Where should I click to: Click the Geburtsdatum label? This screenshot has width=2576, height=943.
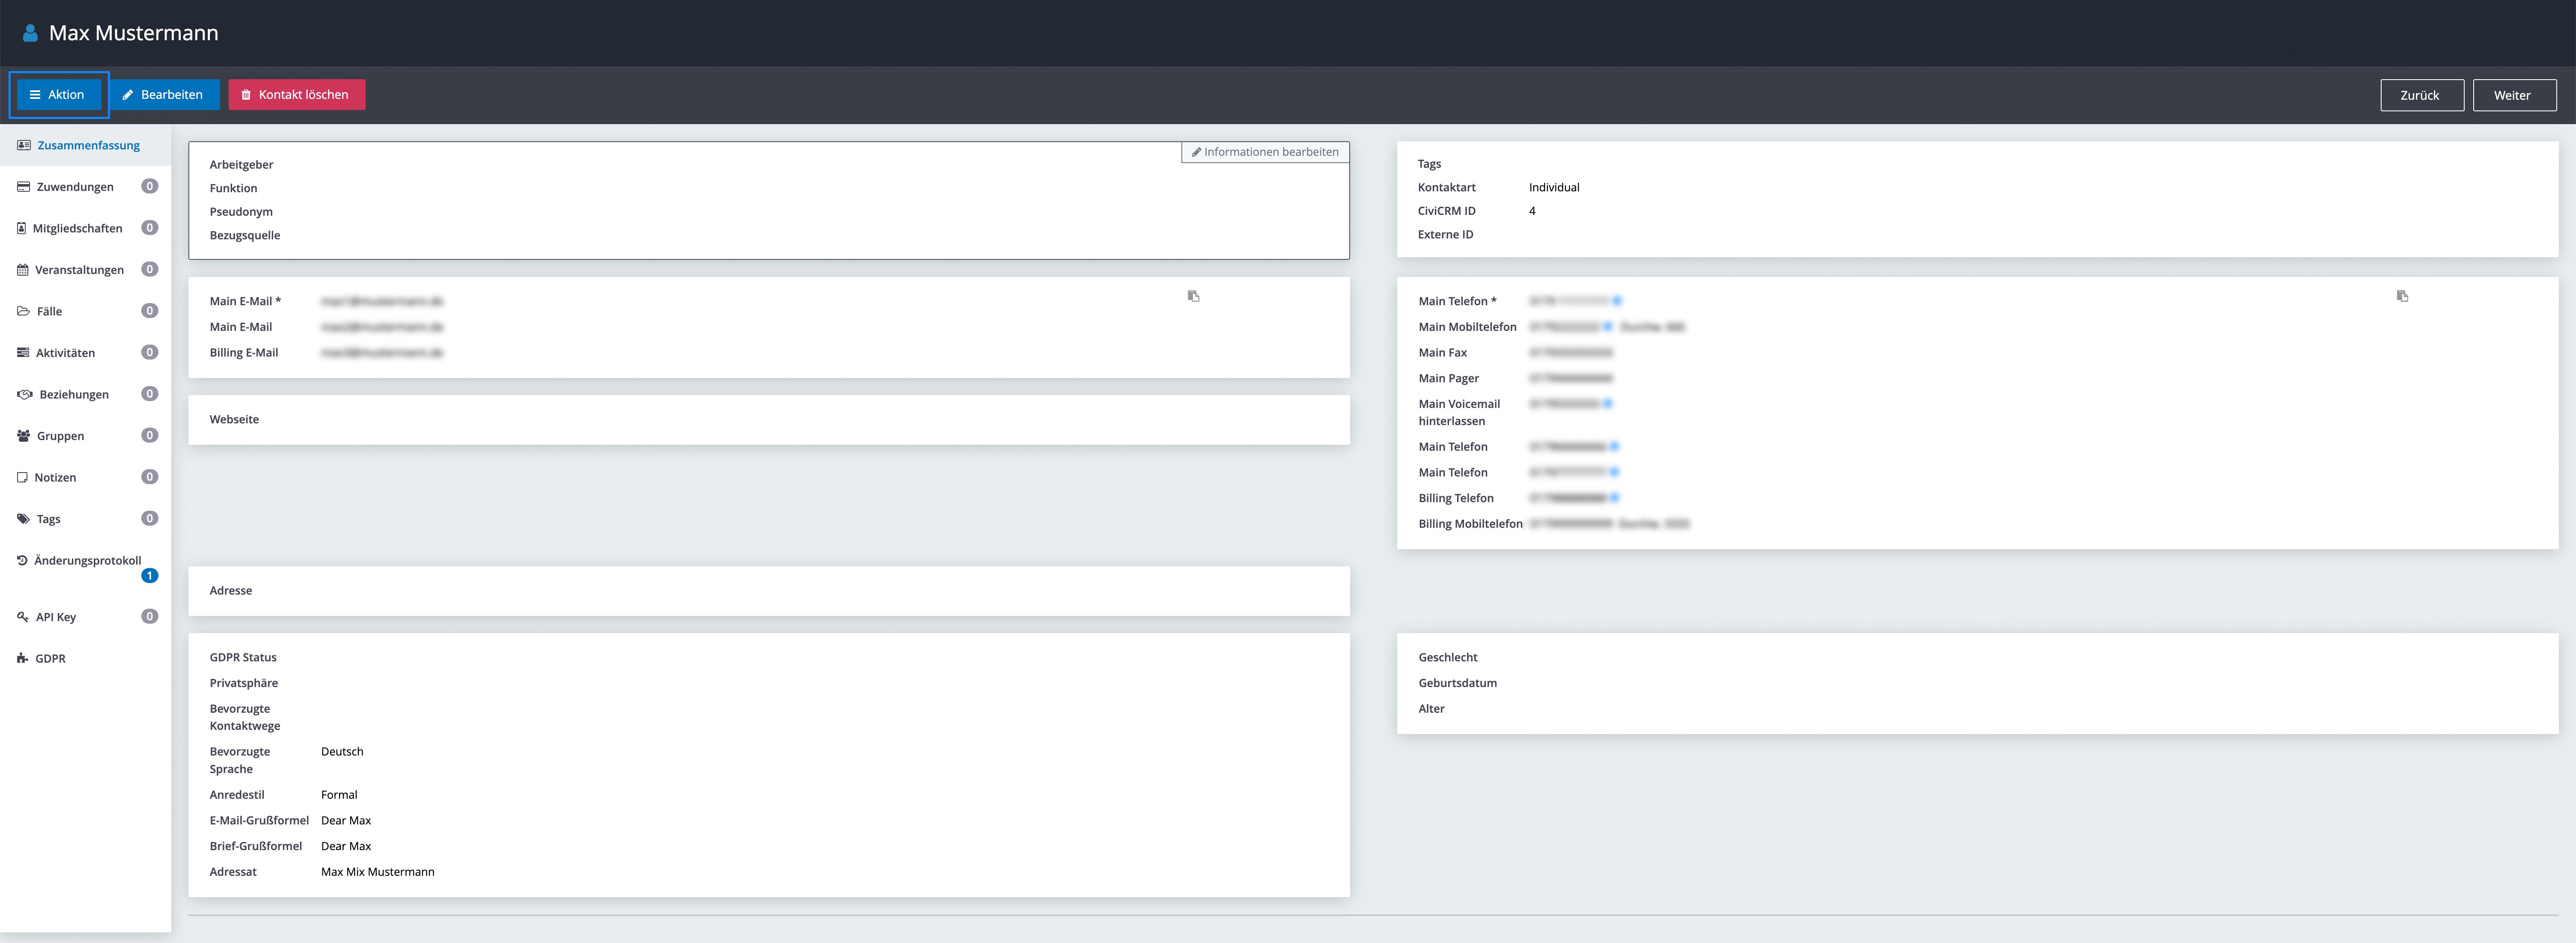1457,684
